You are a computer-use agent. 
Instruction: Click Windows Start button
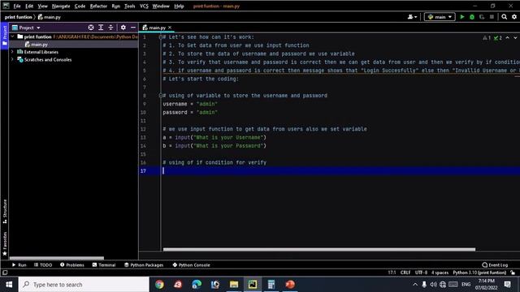point(9,285)
